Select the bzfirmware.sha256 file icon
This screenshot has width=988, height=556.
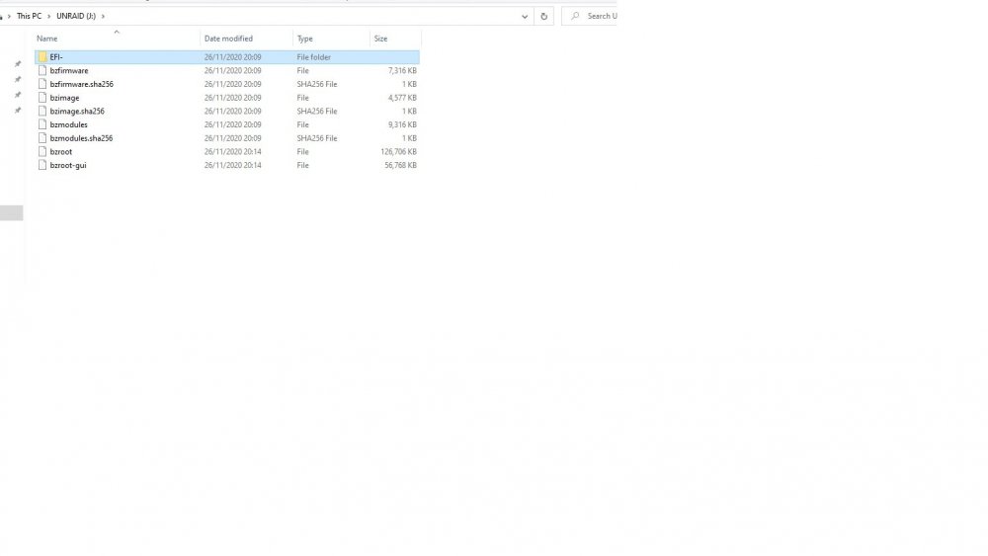42,84
